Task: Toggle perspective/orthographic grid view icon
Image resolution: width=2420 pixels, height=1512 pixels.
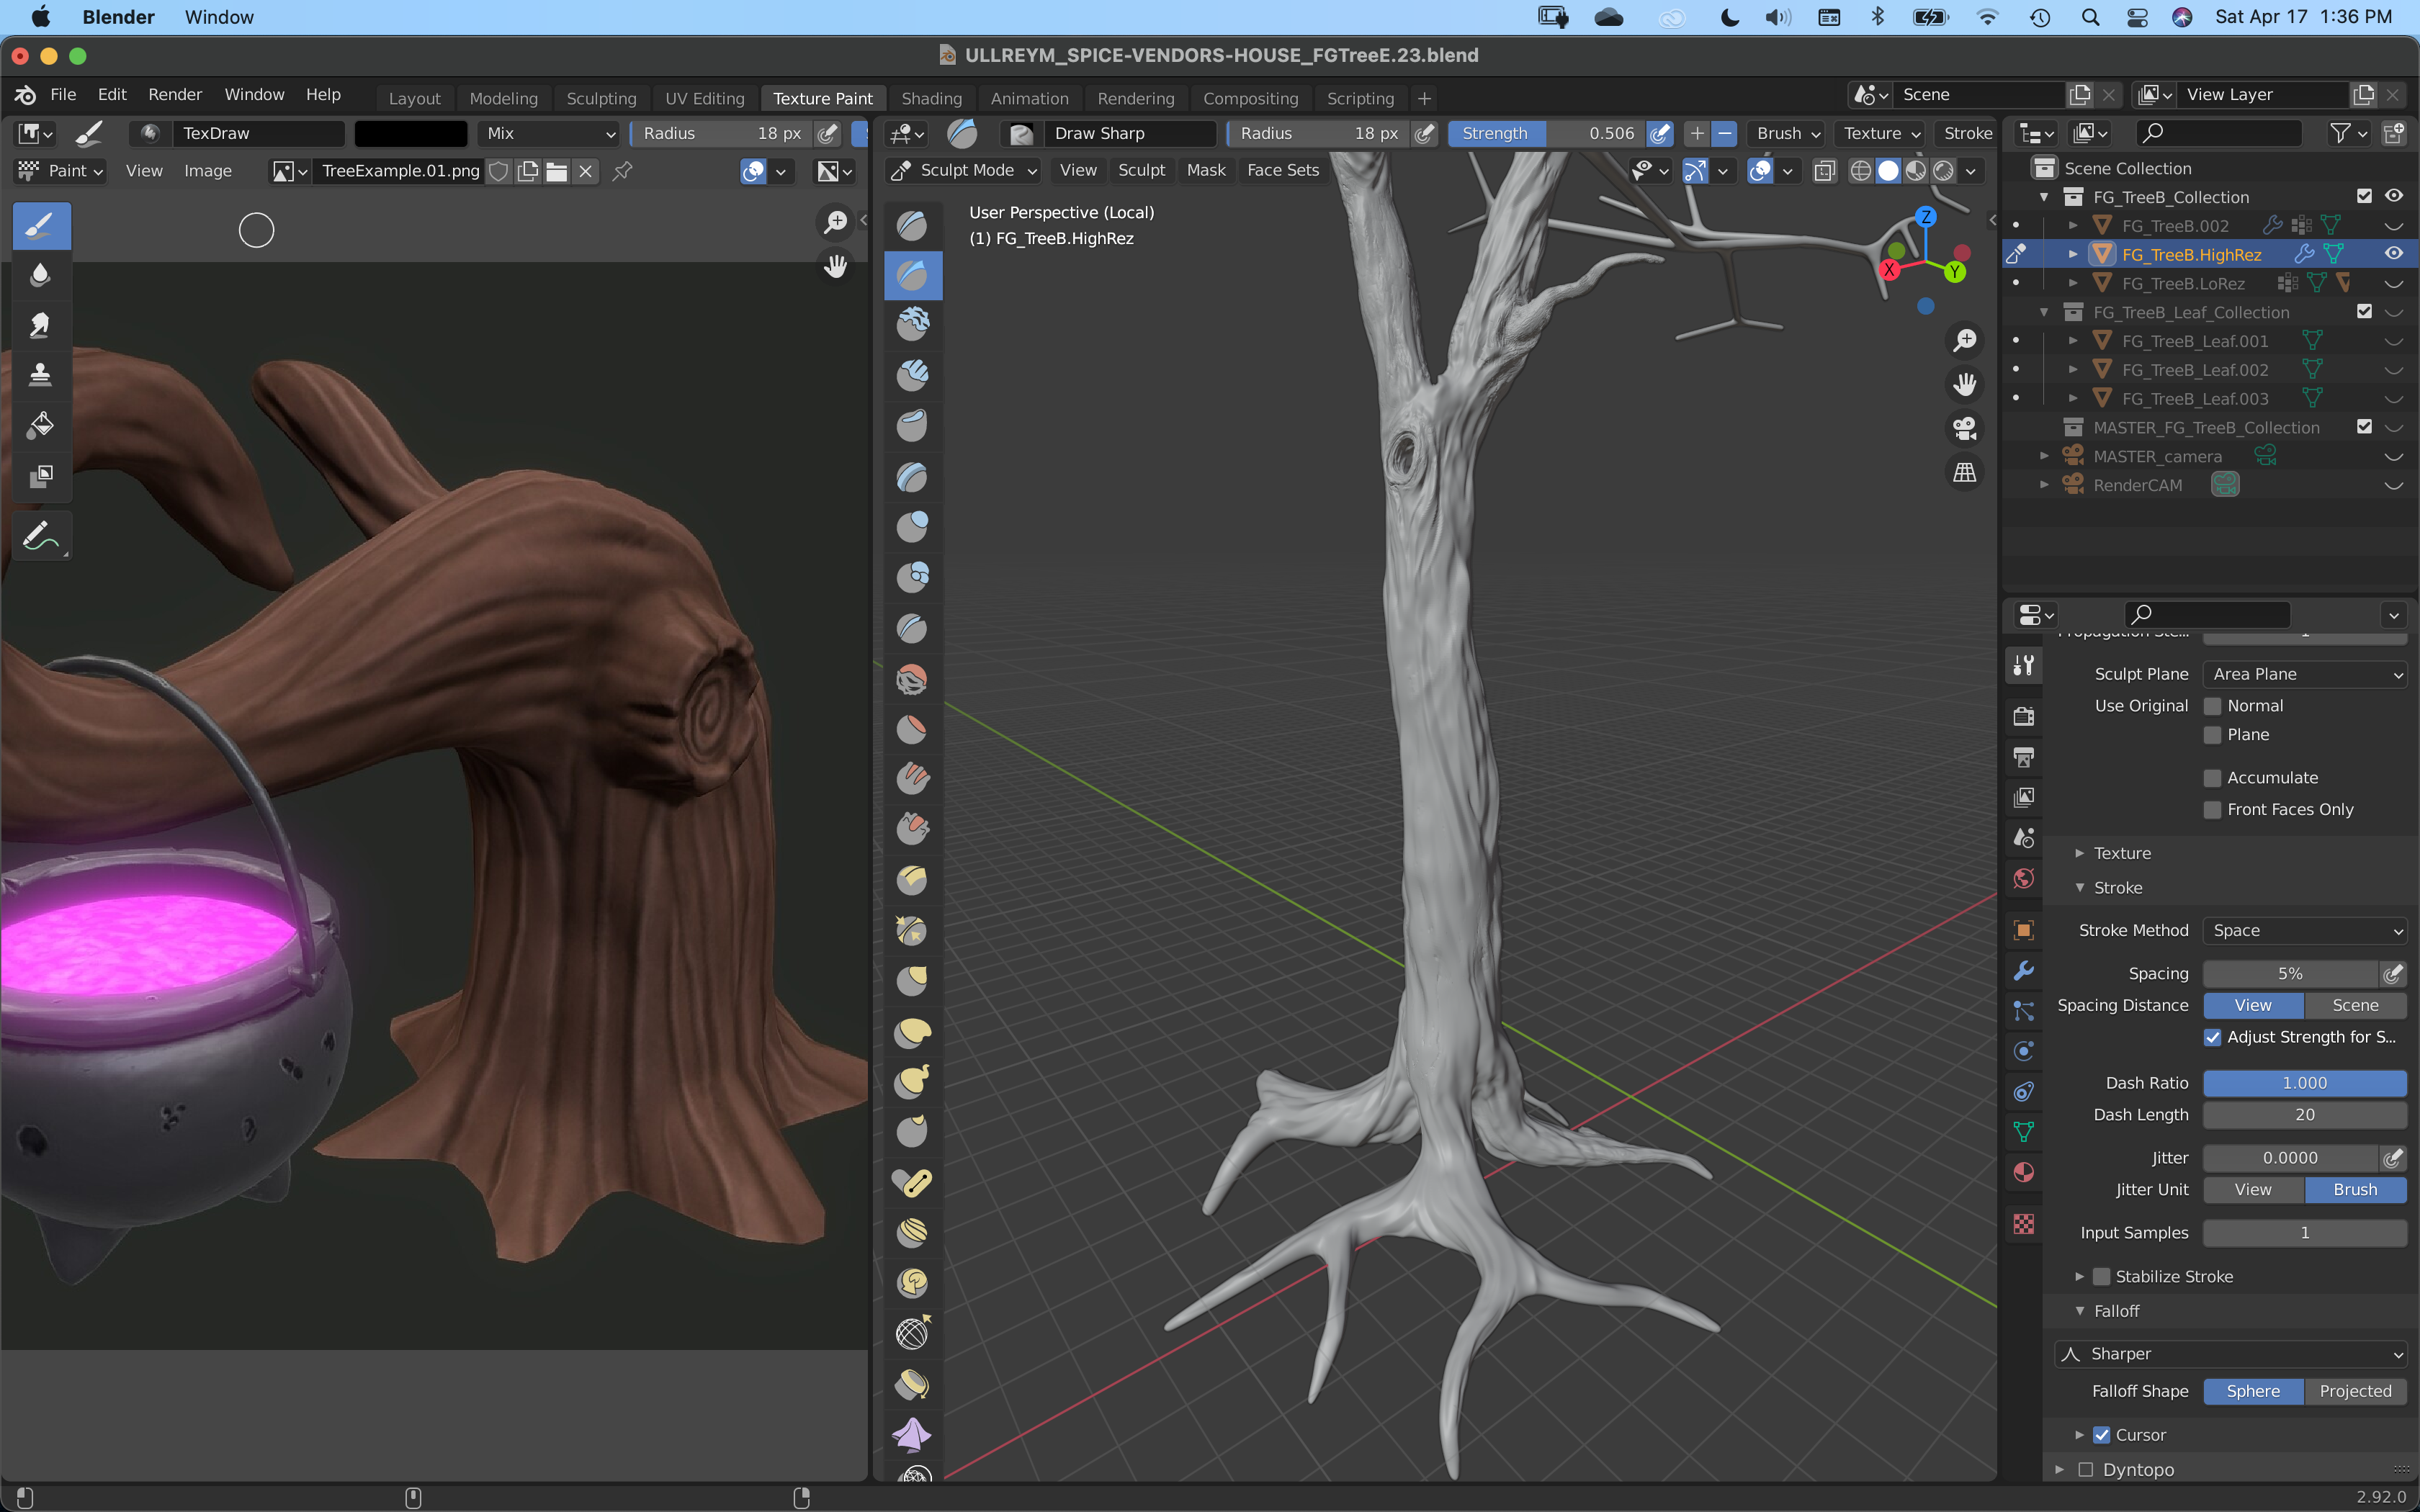Action: tap(1965, 472)
